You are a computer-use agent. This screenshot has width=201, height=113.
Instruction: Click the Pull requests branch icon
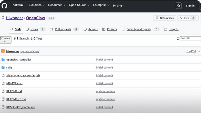(x=52, y=29)
